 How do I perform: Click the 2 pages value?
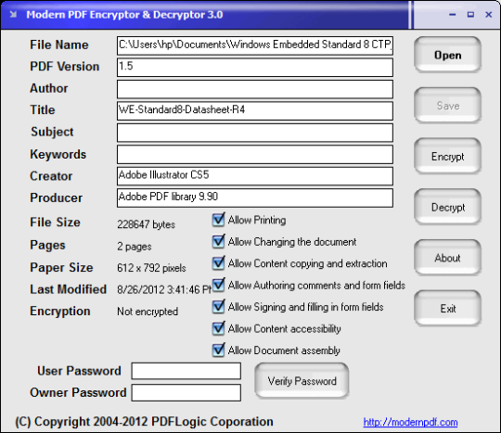pyautogui.click(x=135, y=247)
